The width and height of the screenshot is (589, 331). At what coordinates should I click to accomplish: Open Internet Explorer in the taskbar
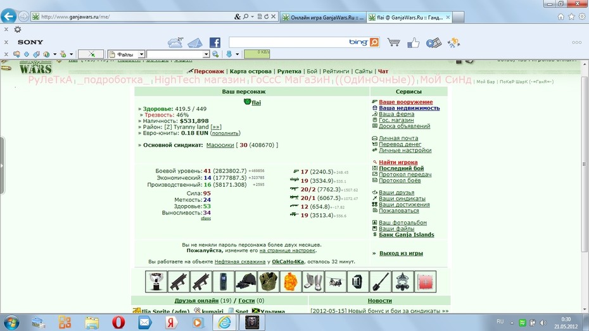point(224,322)
